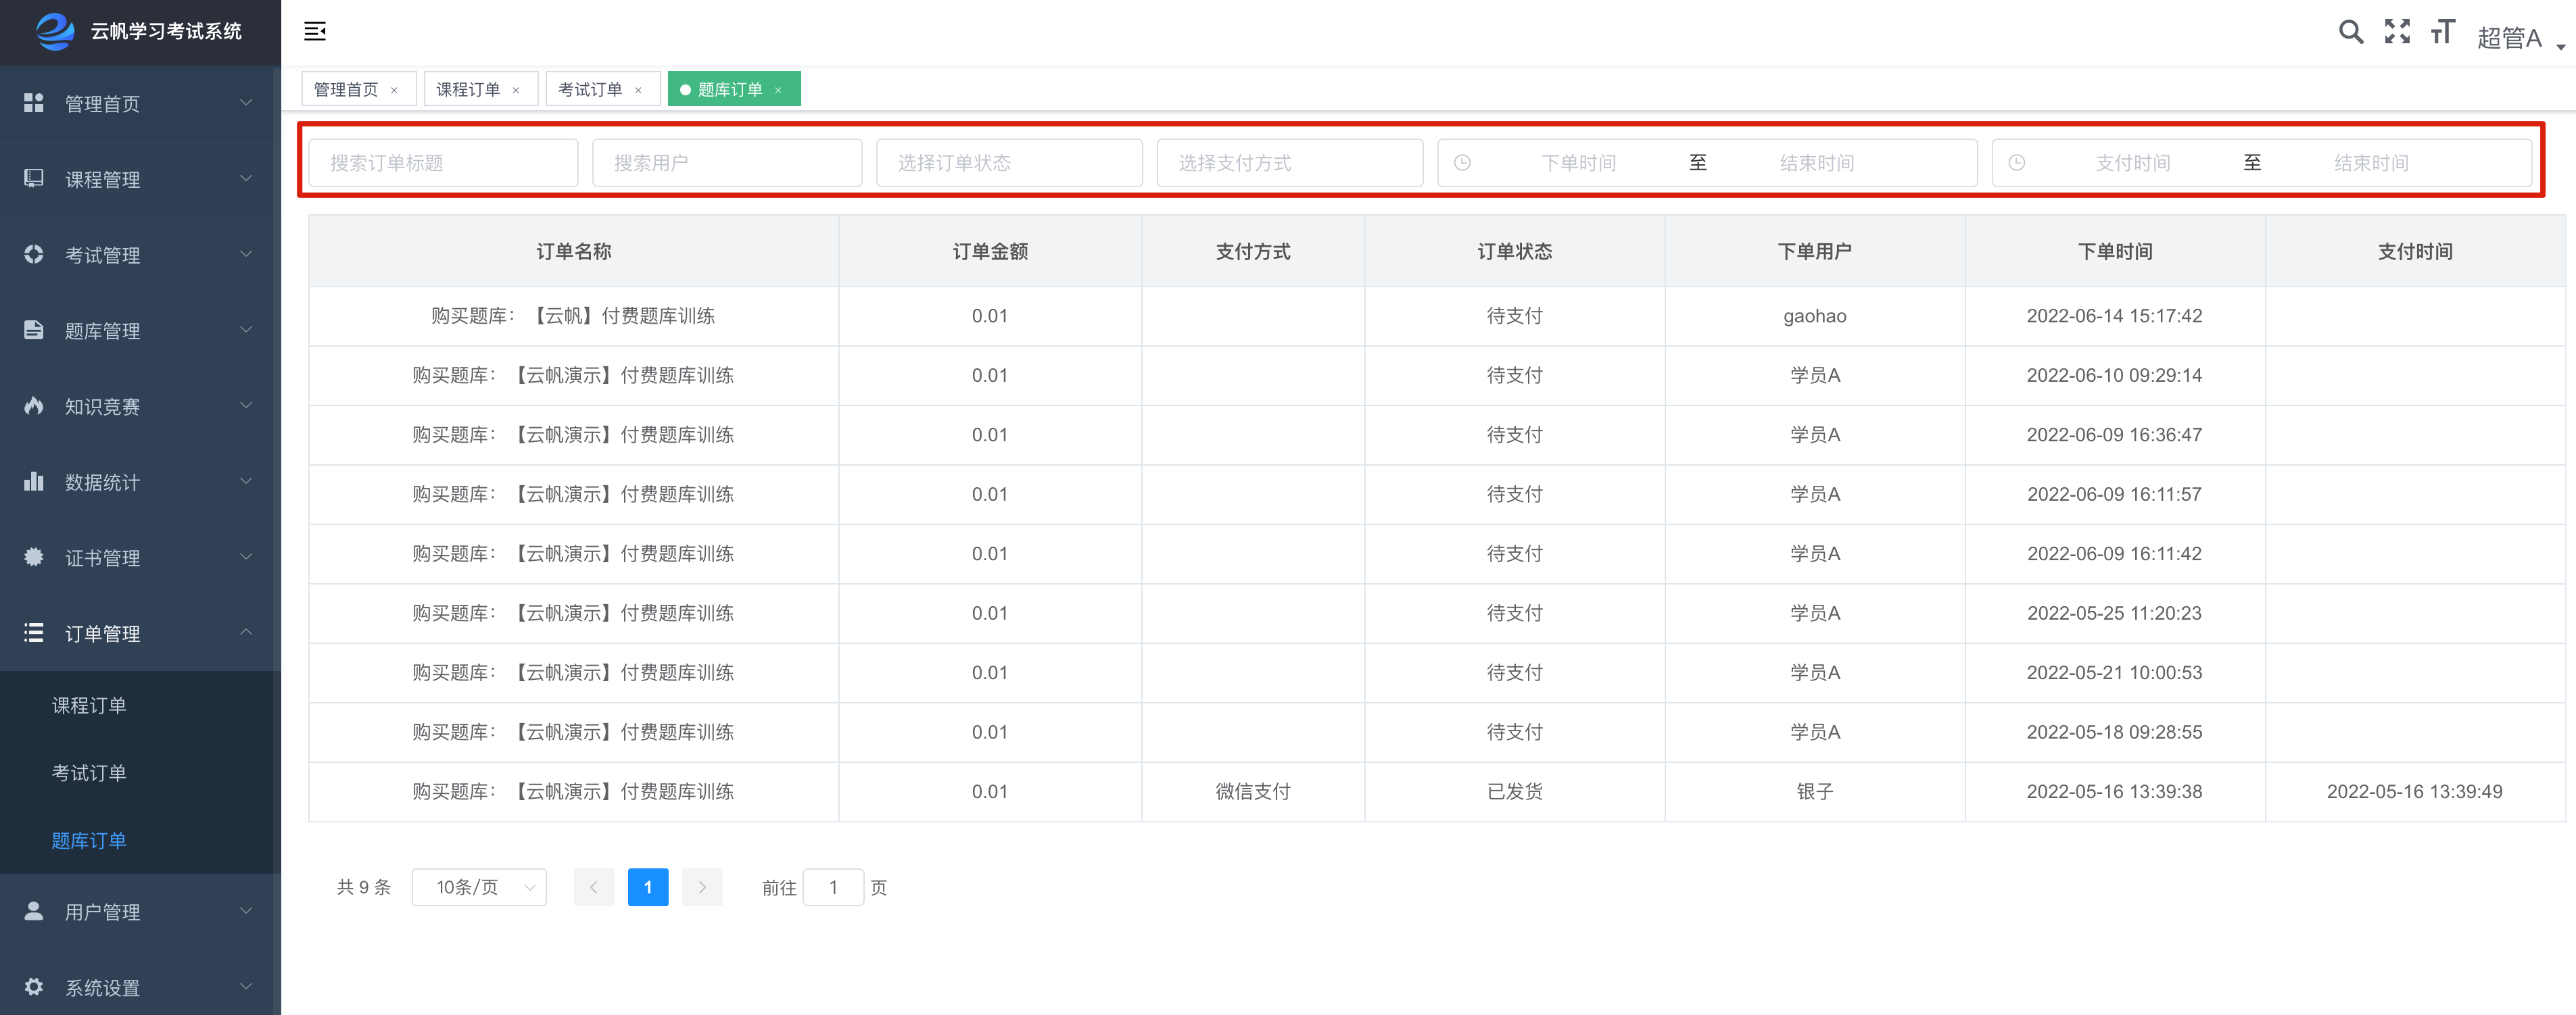The image size is (2576, 1015).
Task: Click the 知识竞赛 flame icon
Action: click(34, 405)
